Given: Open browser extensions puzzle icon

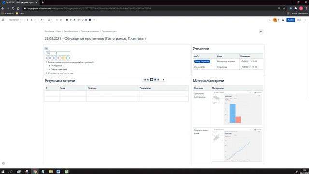Looking at the screenshot, I should tap(296, 8).
